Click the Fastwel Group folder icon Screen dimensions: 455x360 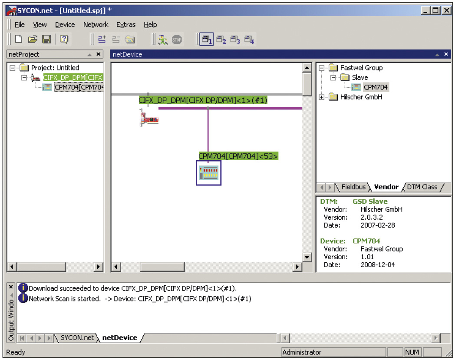tap(333, 68)
